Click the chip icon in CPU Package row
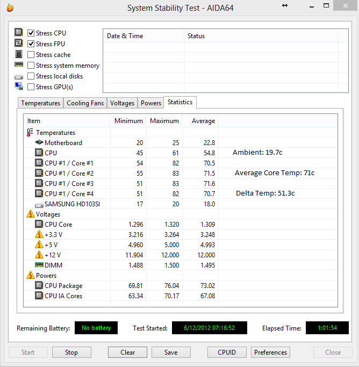Screen dimensions: 359x367 point(39,285)
